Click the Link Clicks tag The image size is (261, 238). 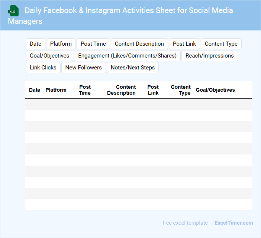43,68
